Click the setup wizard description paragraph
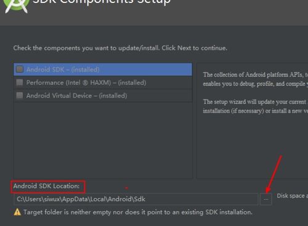This screenshot has width=308, height=226. (256, 107)
